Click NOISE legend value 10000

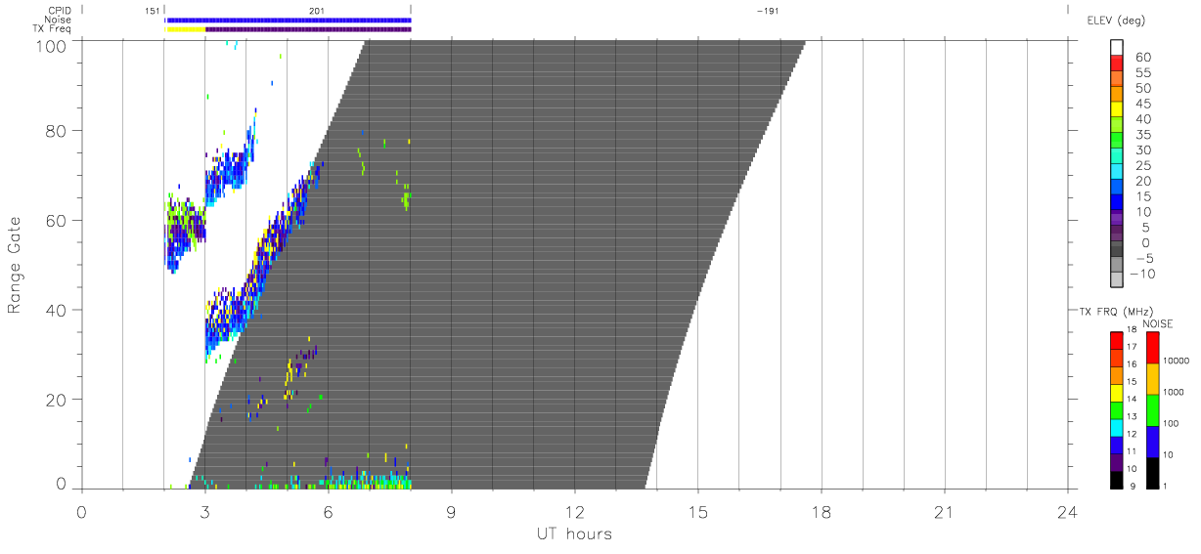coord(1177,361)
